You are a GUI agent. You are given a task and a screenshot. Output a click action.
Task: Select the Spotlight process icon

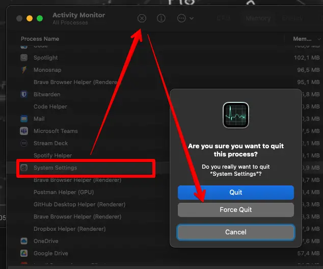24,58
